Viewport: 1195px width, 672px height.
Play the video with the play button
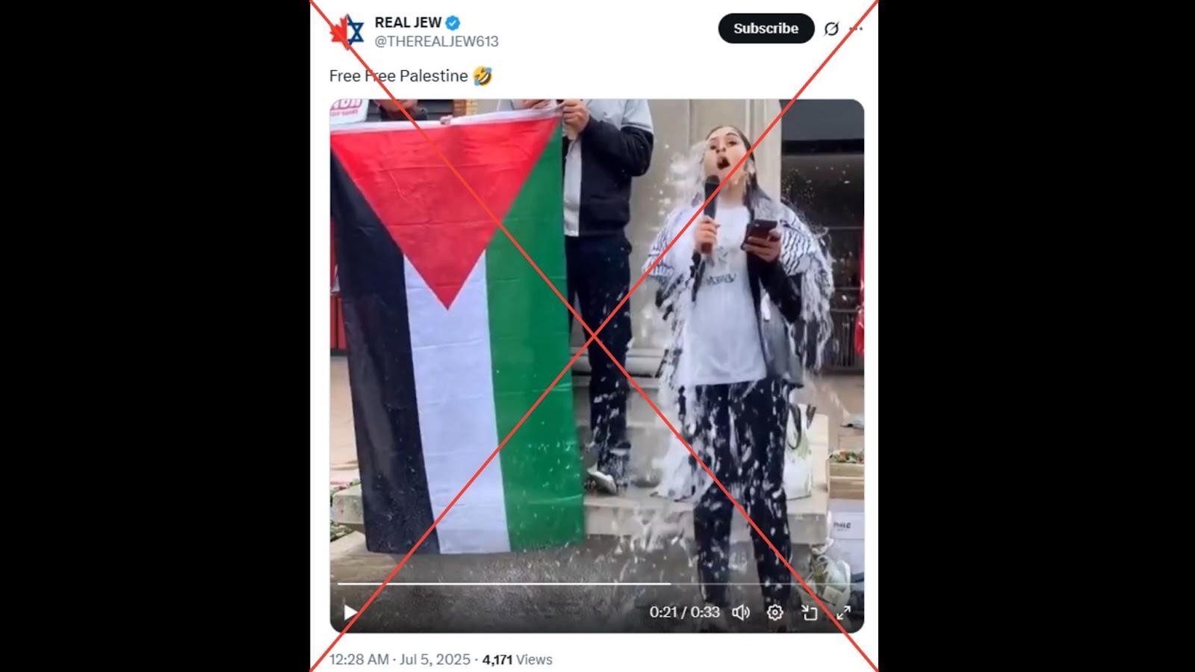coord(350,613)
